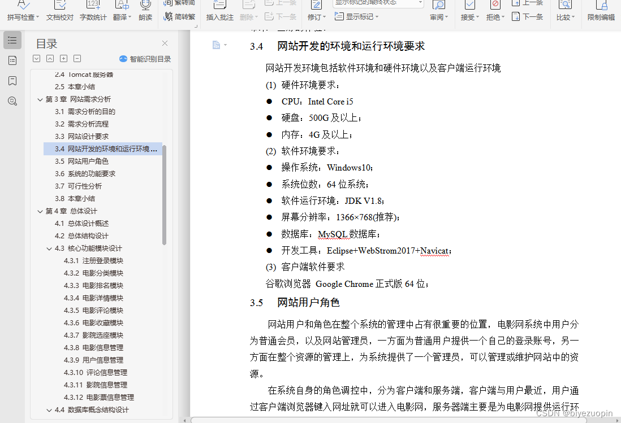Click the document proofreading (文档校对) icon
This screenshot has height=423, width=621.
point(60,6)
